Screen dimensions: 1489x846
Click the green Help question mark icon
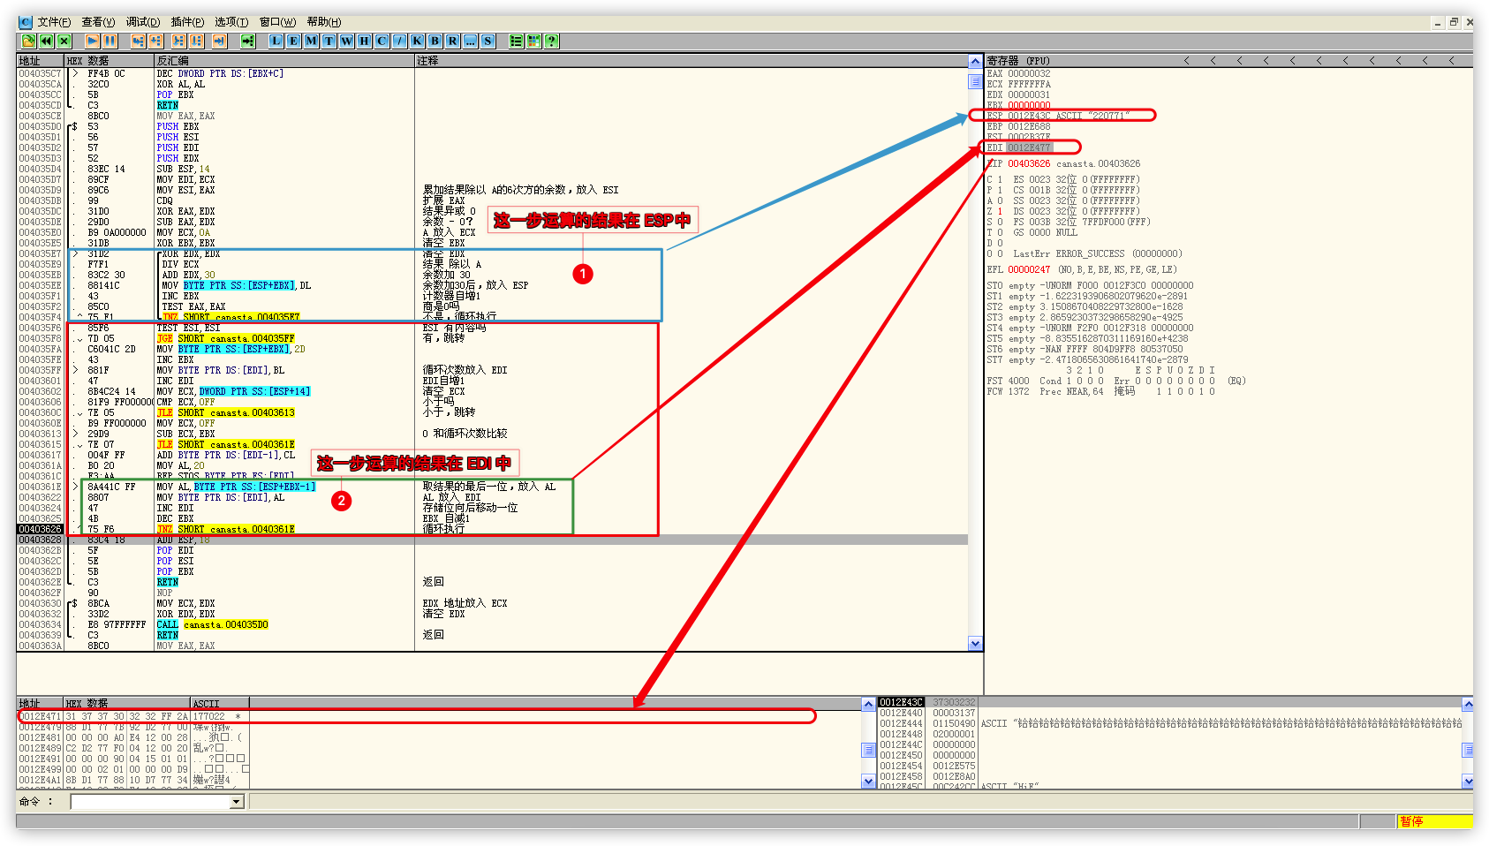(x=551, y=41)
